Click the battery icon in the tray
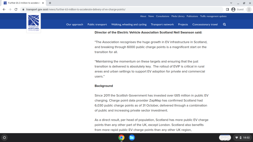The height and width of the screenshot is (142, 253). tap(241, 138)
